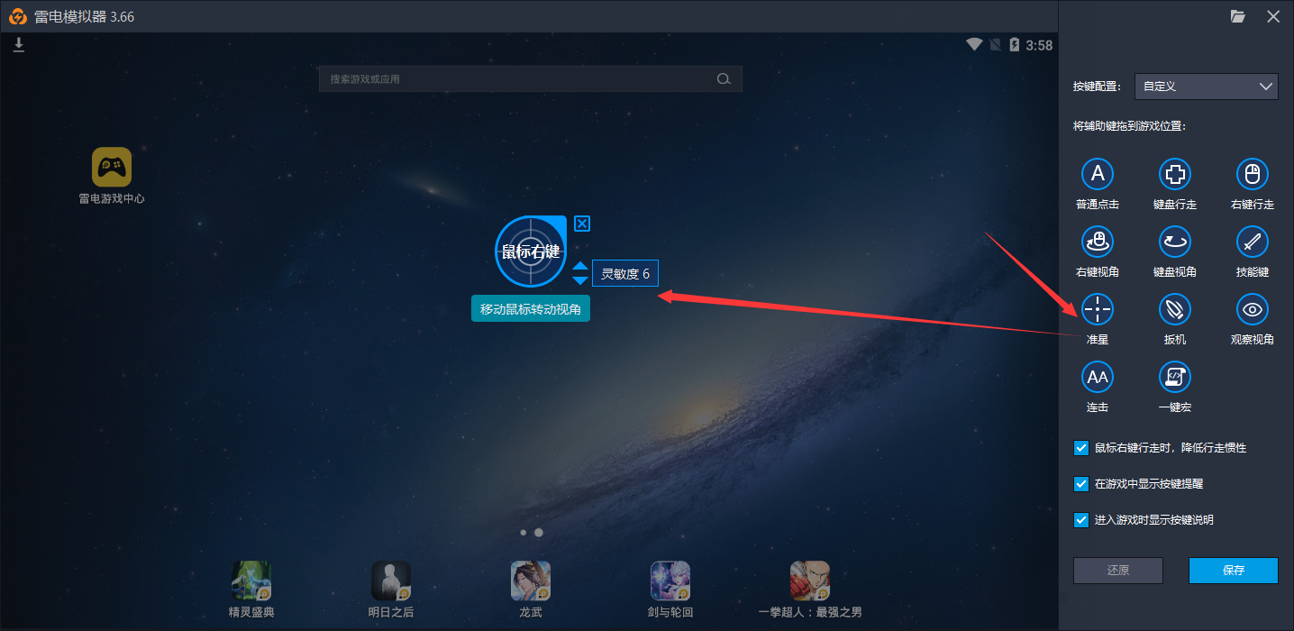Select the 键盘行走 key icon
Image resolution: width=1294 pixels, height=631 pixels.
click(1175, 174)
